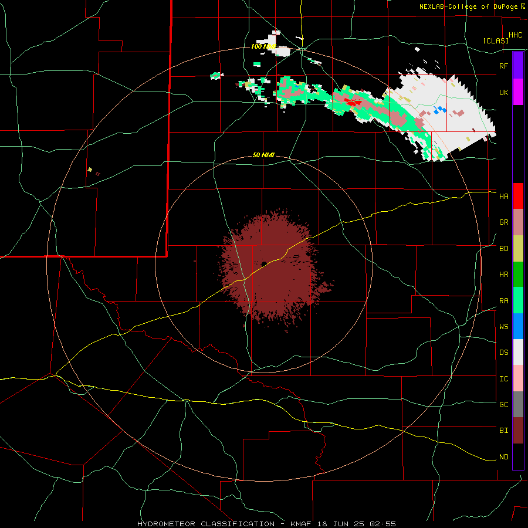Click the ND black legend swatch
This screenshot has width=528, height=528.
click(x=518, y=456)
